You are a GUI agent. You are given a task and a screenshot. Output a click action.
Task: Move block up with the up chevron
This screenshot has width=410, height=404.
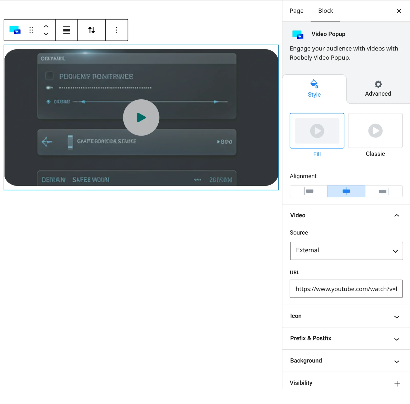(46, 26)
